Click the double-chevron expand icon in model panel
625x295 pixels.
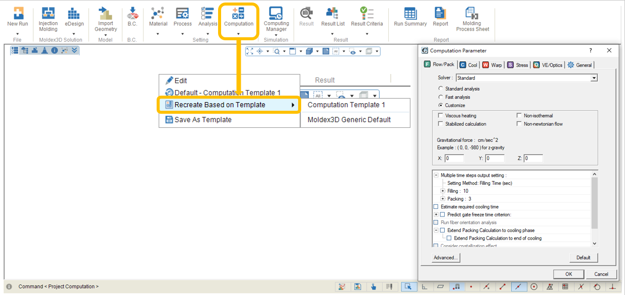(x=74, y=50)
